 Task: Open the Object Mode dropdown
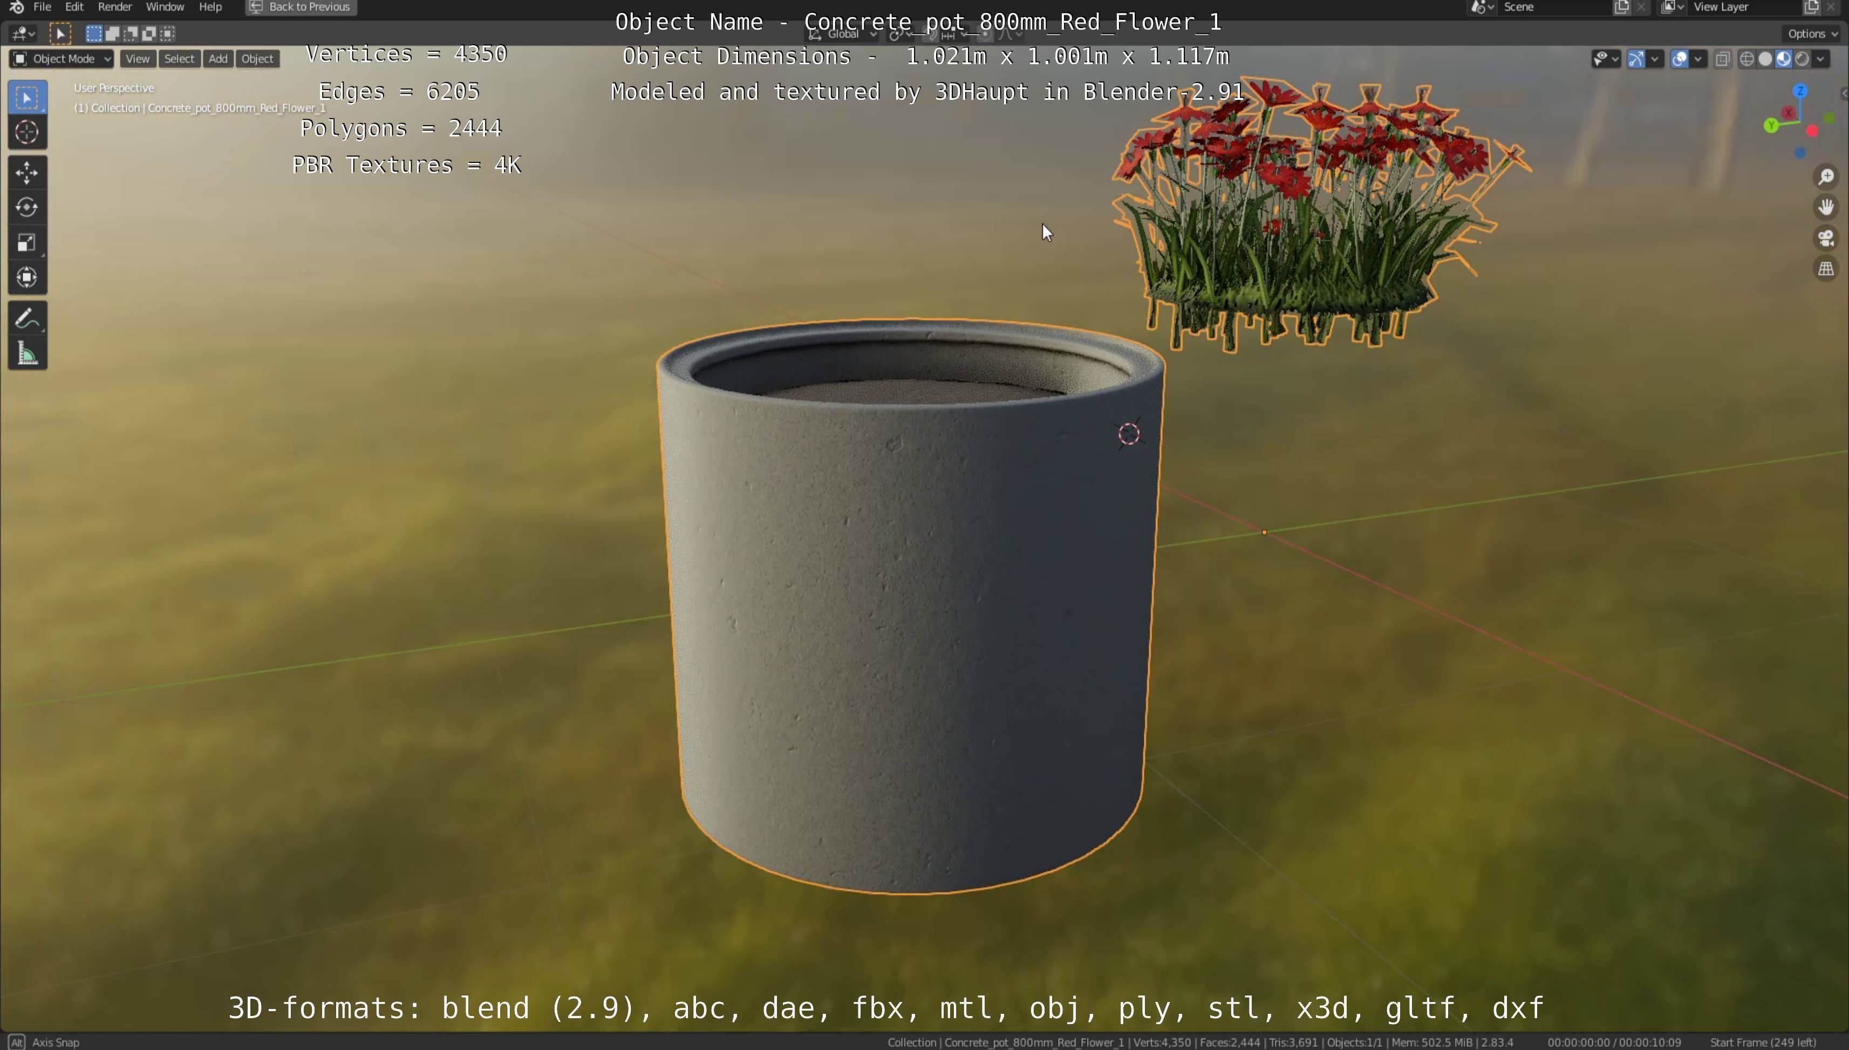(62, 58)
